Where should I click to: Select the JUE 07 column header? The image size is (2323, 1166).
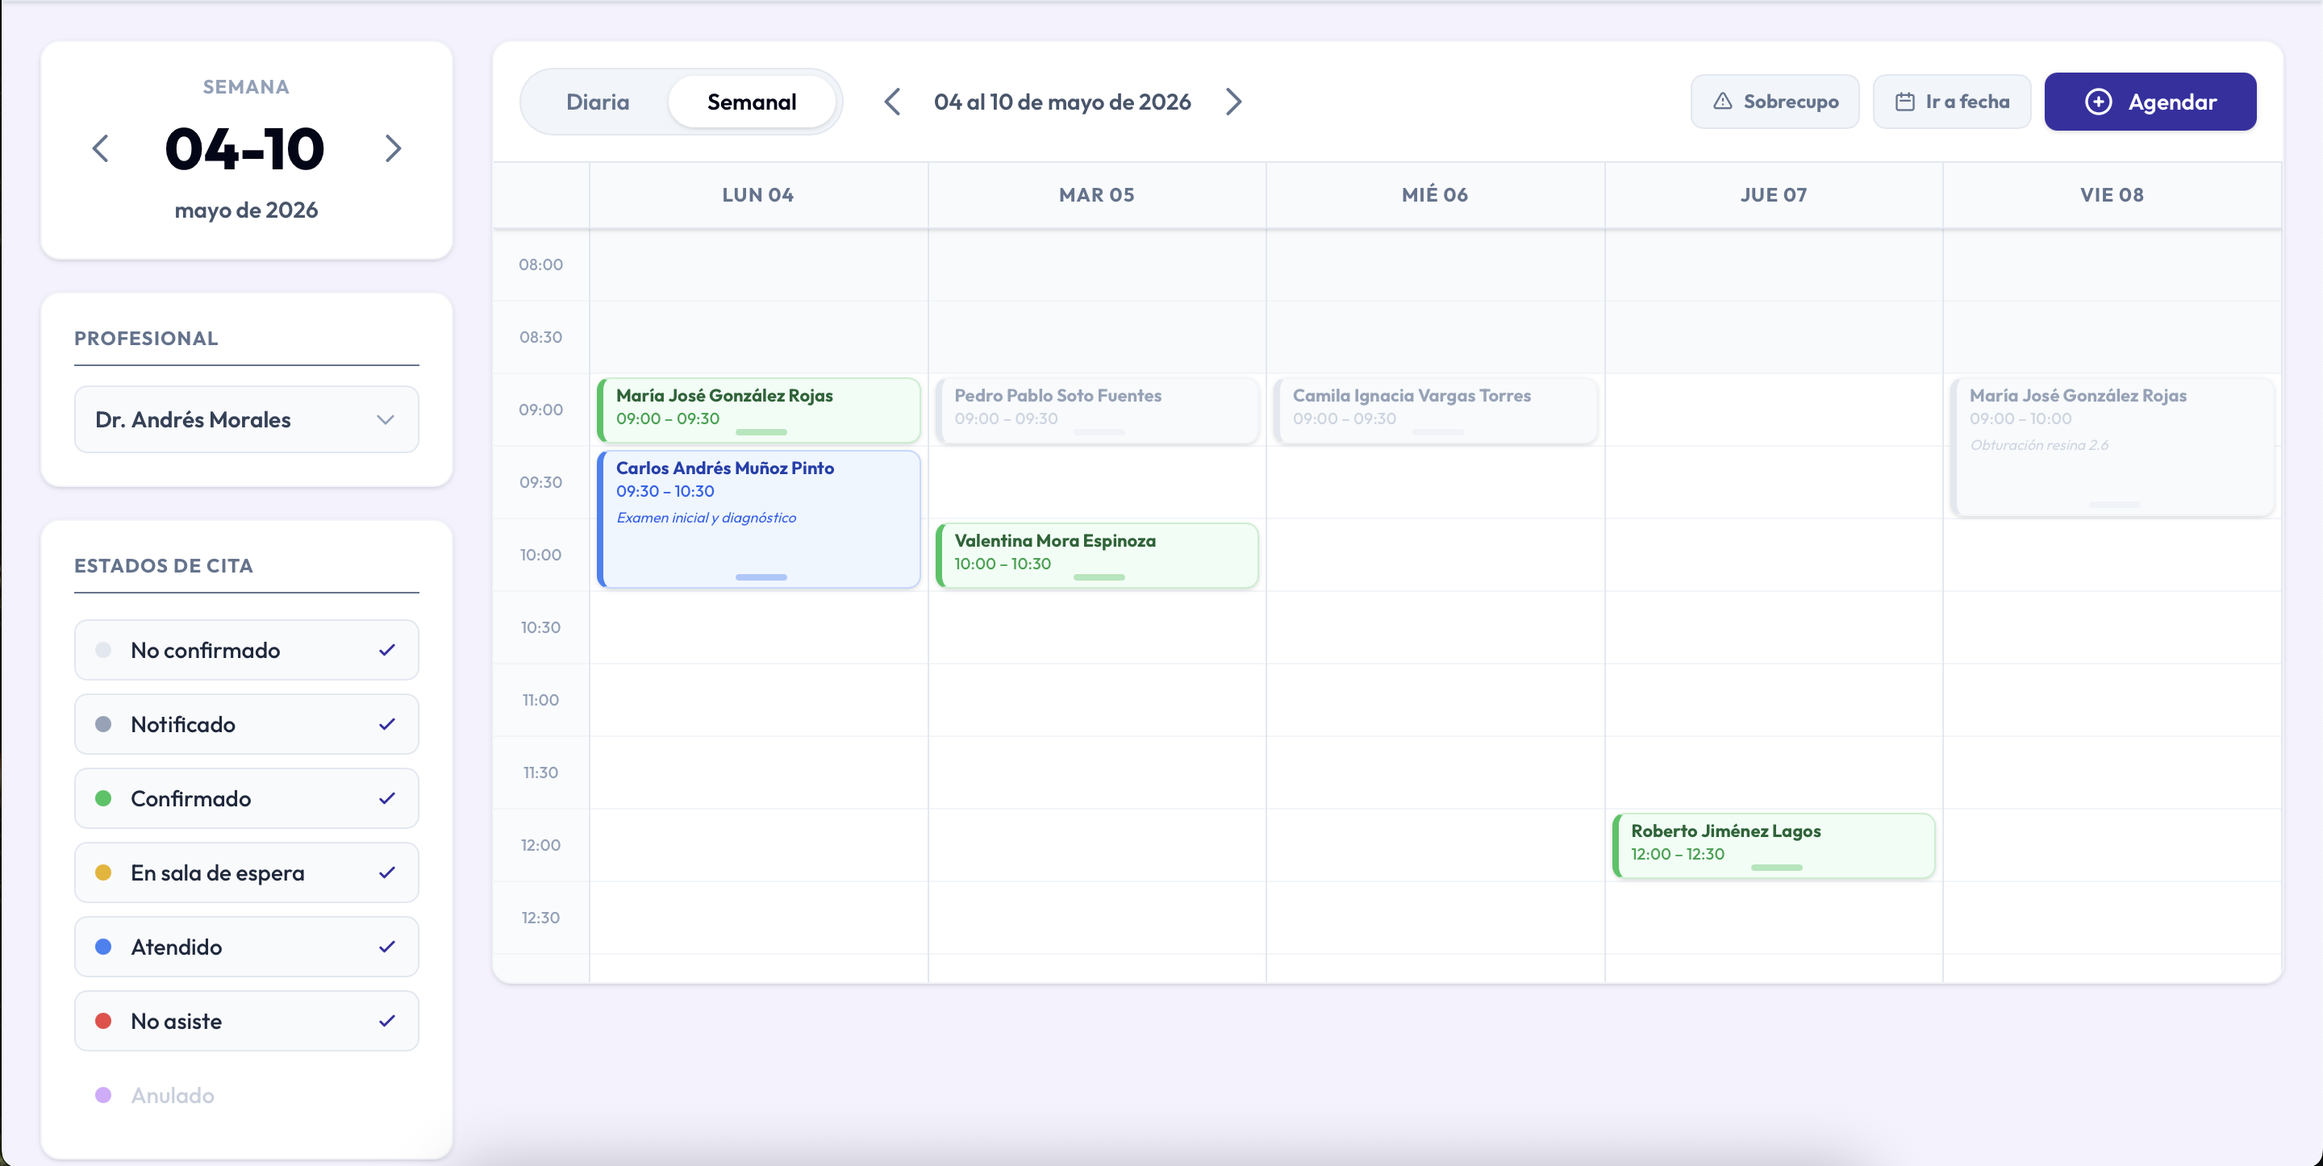point(1773,195)
